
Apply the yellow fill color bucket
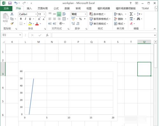click(30, 24)
